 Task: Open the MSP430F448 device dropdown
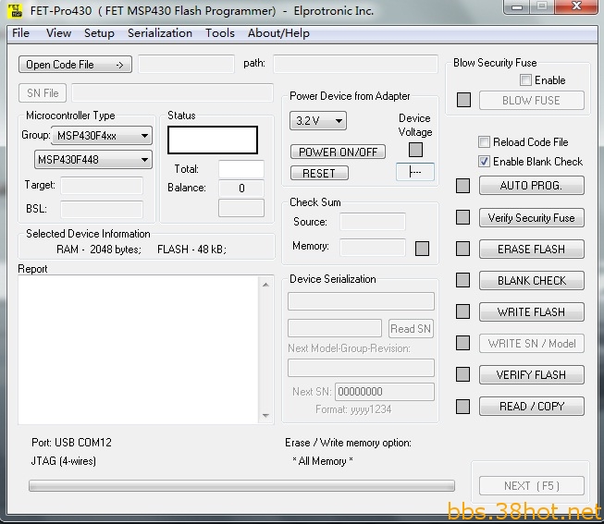coord(93,159)
